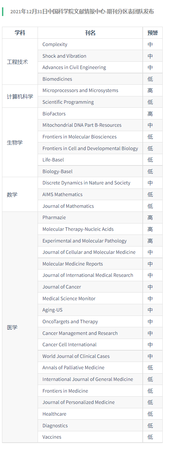This screenshot has height=449, width=171.
Task: Select AIMS Mathematics in the table
Action: click(x=62, y=194)
